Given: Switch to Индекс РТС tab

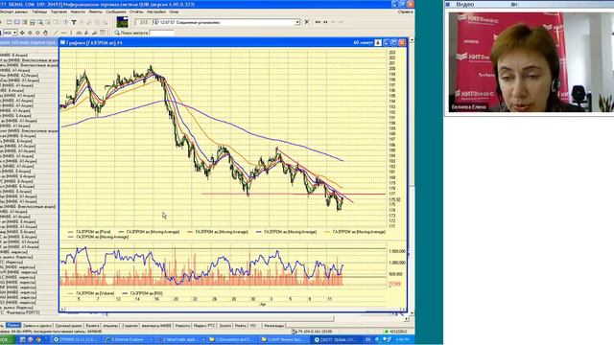Looking at the screenshot, I should point(204,326).
